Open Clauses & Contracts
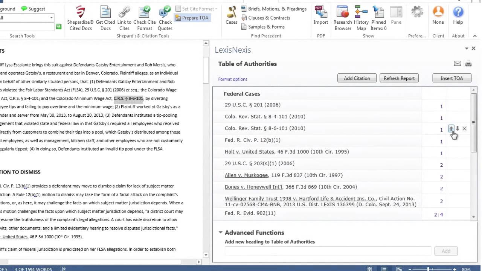This screenshot has height=271, width=482. 265,18
